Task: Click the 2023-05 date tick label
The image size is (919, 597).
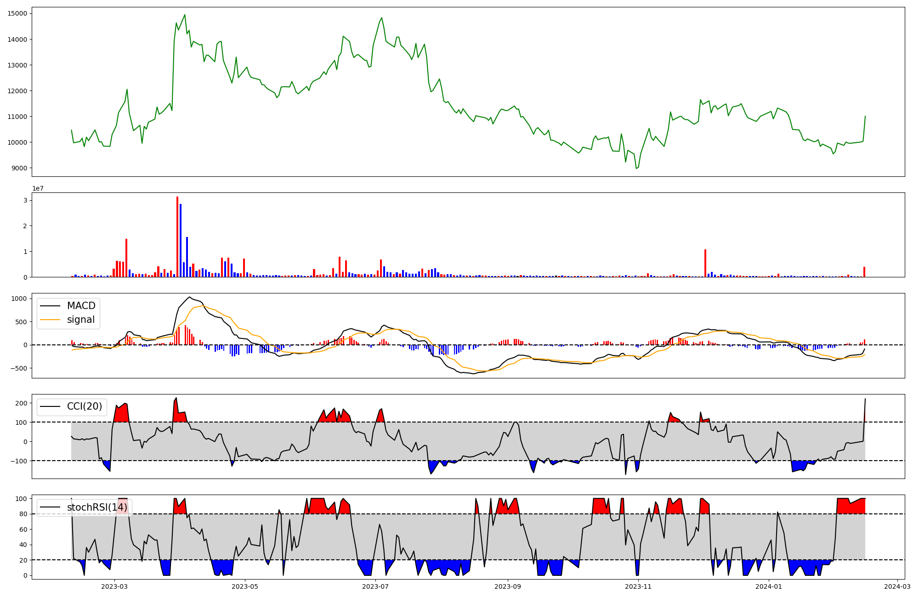Action: click(x=245, y=586)
